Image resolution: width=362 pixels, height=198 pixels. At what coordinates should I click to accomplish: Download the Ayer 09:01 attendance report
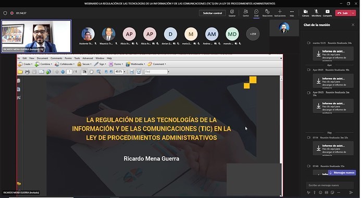point(333,81)
